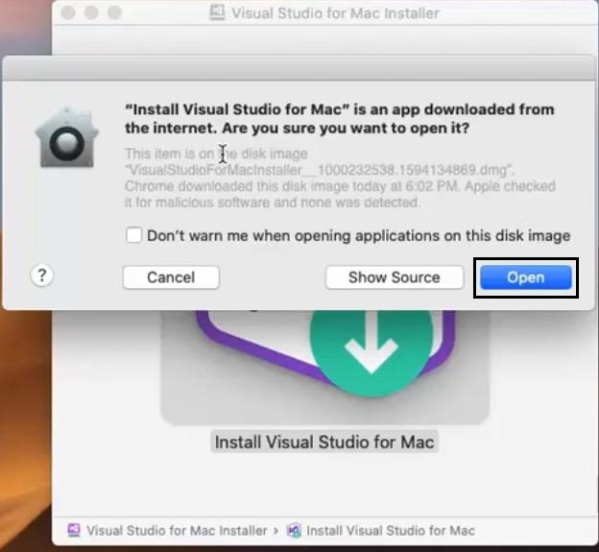This screenshot has height=552, width=599.
Task: Click the "Visual Studio for Mac Installer" window title
Action: [x=335, y=13]
